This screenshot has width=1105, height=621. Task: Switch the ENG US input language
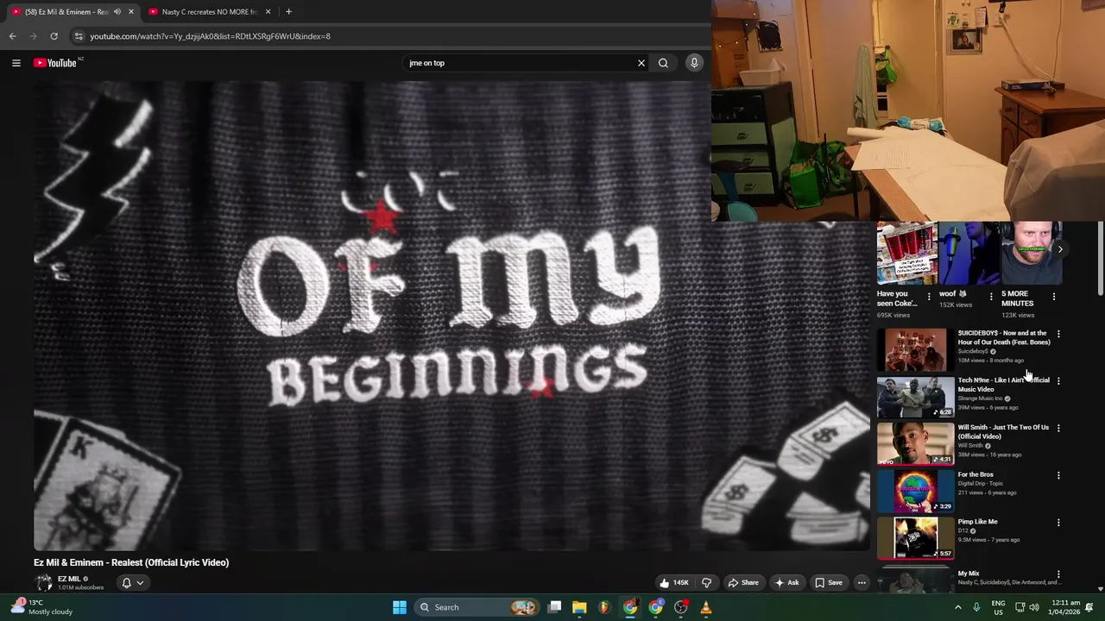coord(998,607)
